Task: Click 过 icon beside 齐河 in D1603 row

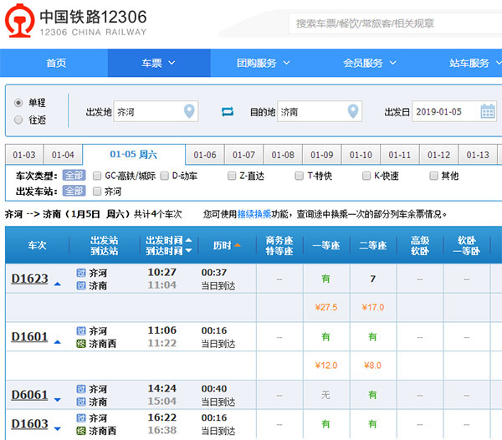Action: [81, 418]
